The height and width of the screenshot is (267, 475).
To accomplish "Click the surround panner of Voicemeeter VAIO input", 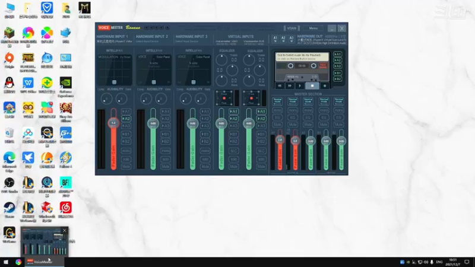I will [x=224, y=98].
